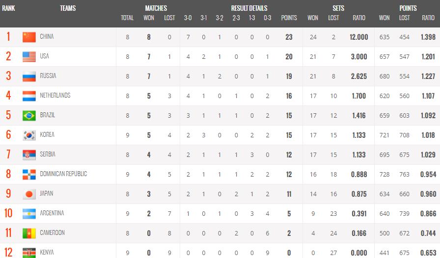Select the Netherlands team name

tap(55, 96)
